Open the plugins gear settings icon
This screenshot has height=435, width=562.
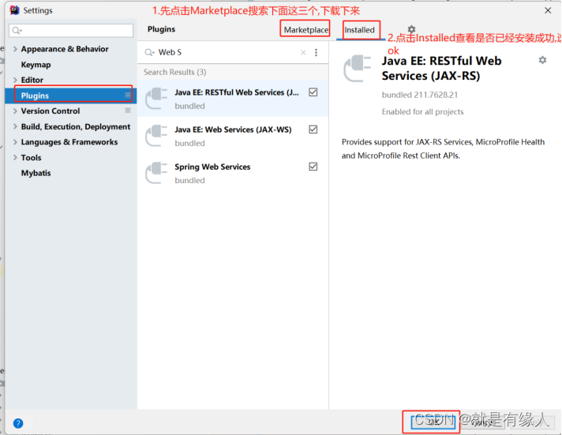point(411,28)
